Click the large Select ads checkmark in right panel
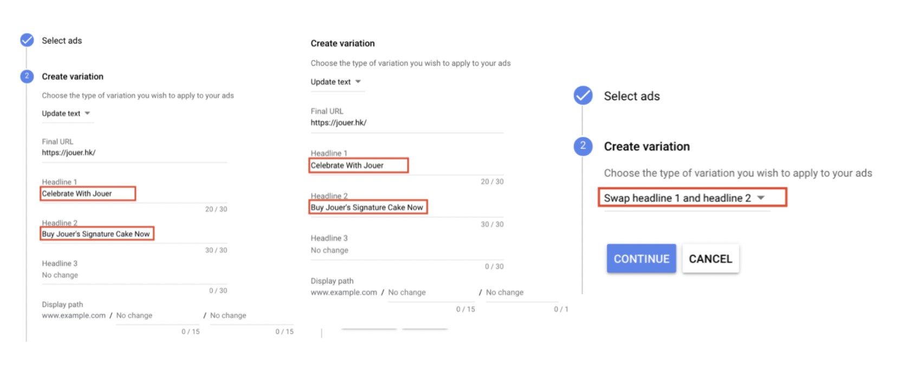Image resolution: width=906 pixels, height=367 pixels. pyautogui.click(x=583, y=96)
